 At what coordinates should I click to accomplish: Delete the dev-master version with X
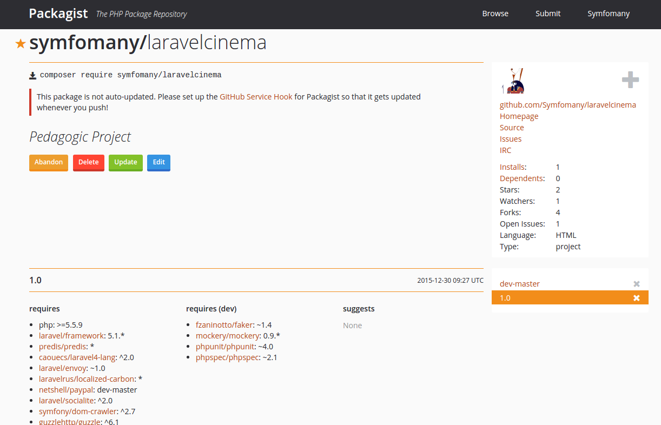point(637,284)
